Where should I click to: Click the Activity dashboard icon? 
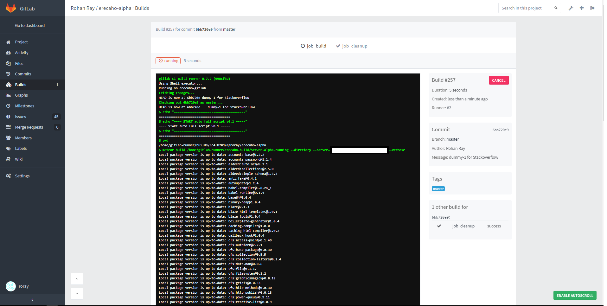click(x=8, y=53)
